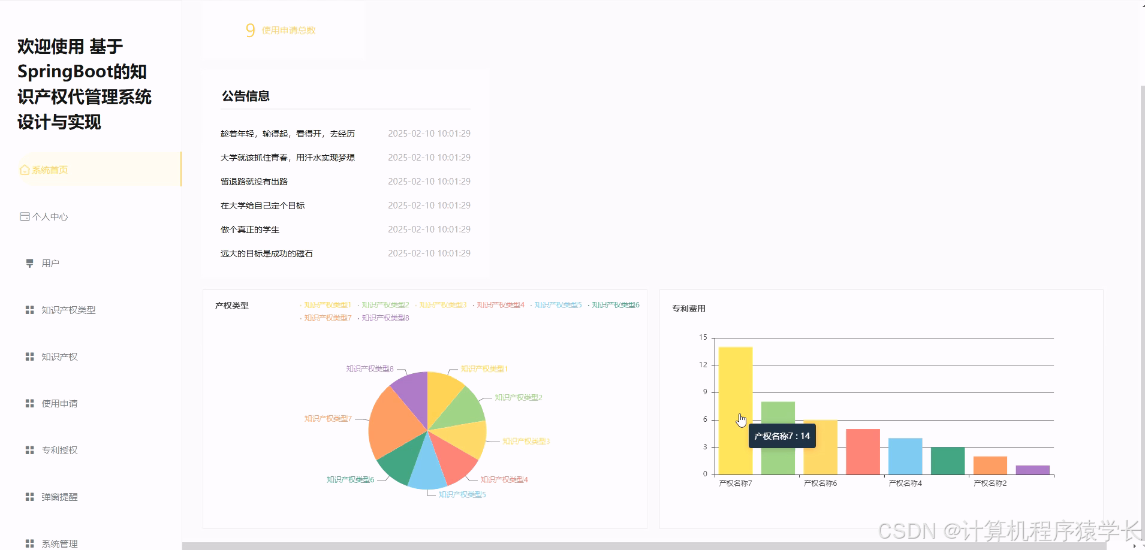The width and height of the screenshot is (1145, 550).
Task: Open announcement 留退路就没有出路
Action: coord(254,182)
